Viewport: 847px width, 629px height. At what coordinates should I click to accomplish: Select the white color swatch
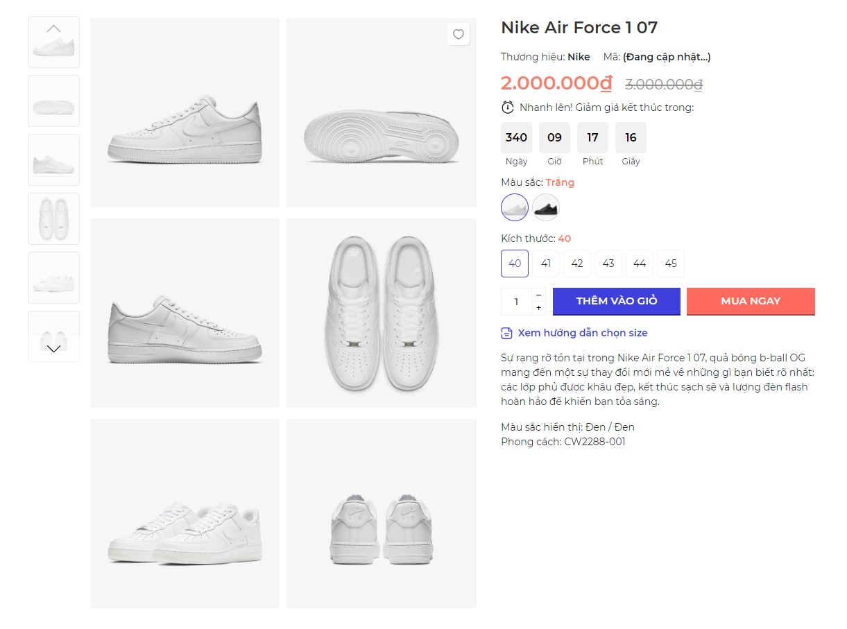coord(515,207)
